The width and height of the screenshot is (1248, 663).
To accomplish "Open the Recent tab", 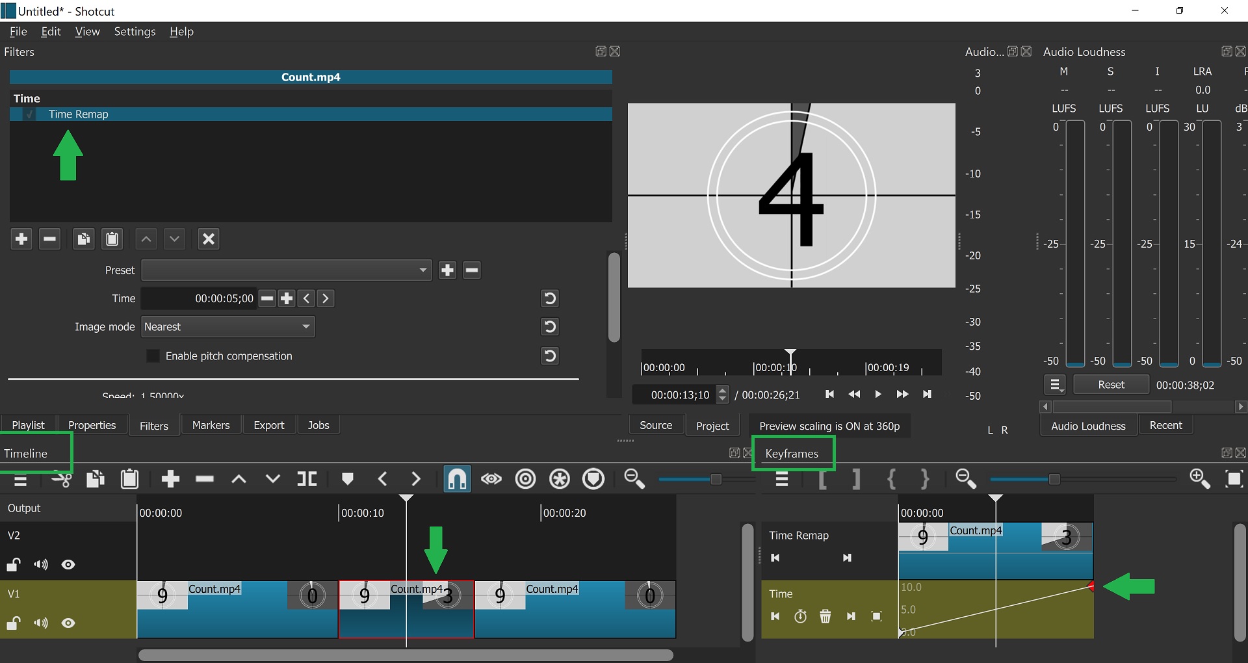I will tap(1166, 425).
